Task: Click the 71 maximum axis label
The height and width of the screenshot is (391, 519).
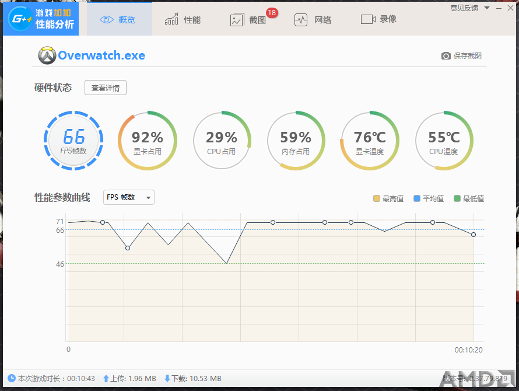Action: point(60,221)
